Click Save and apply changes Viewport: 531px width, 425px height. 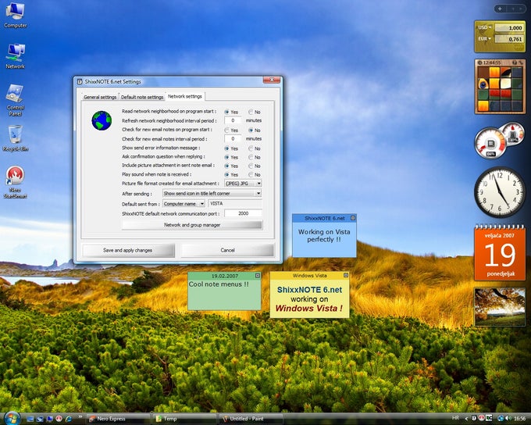[x=128, y=250]
